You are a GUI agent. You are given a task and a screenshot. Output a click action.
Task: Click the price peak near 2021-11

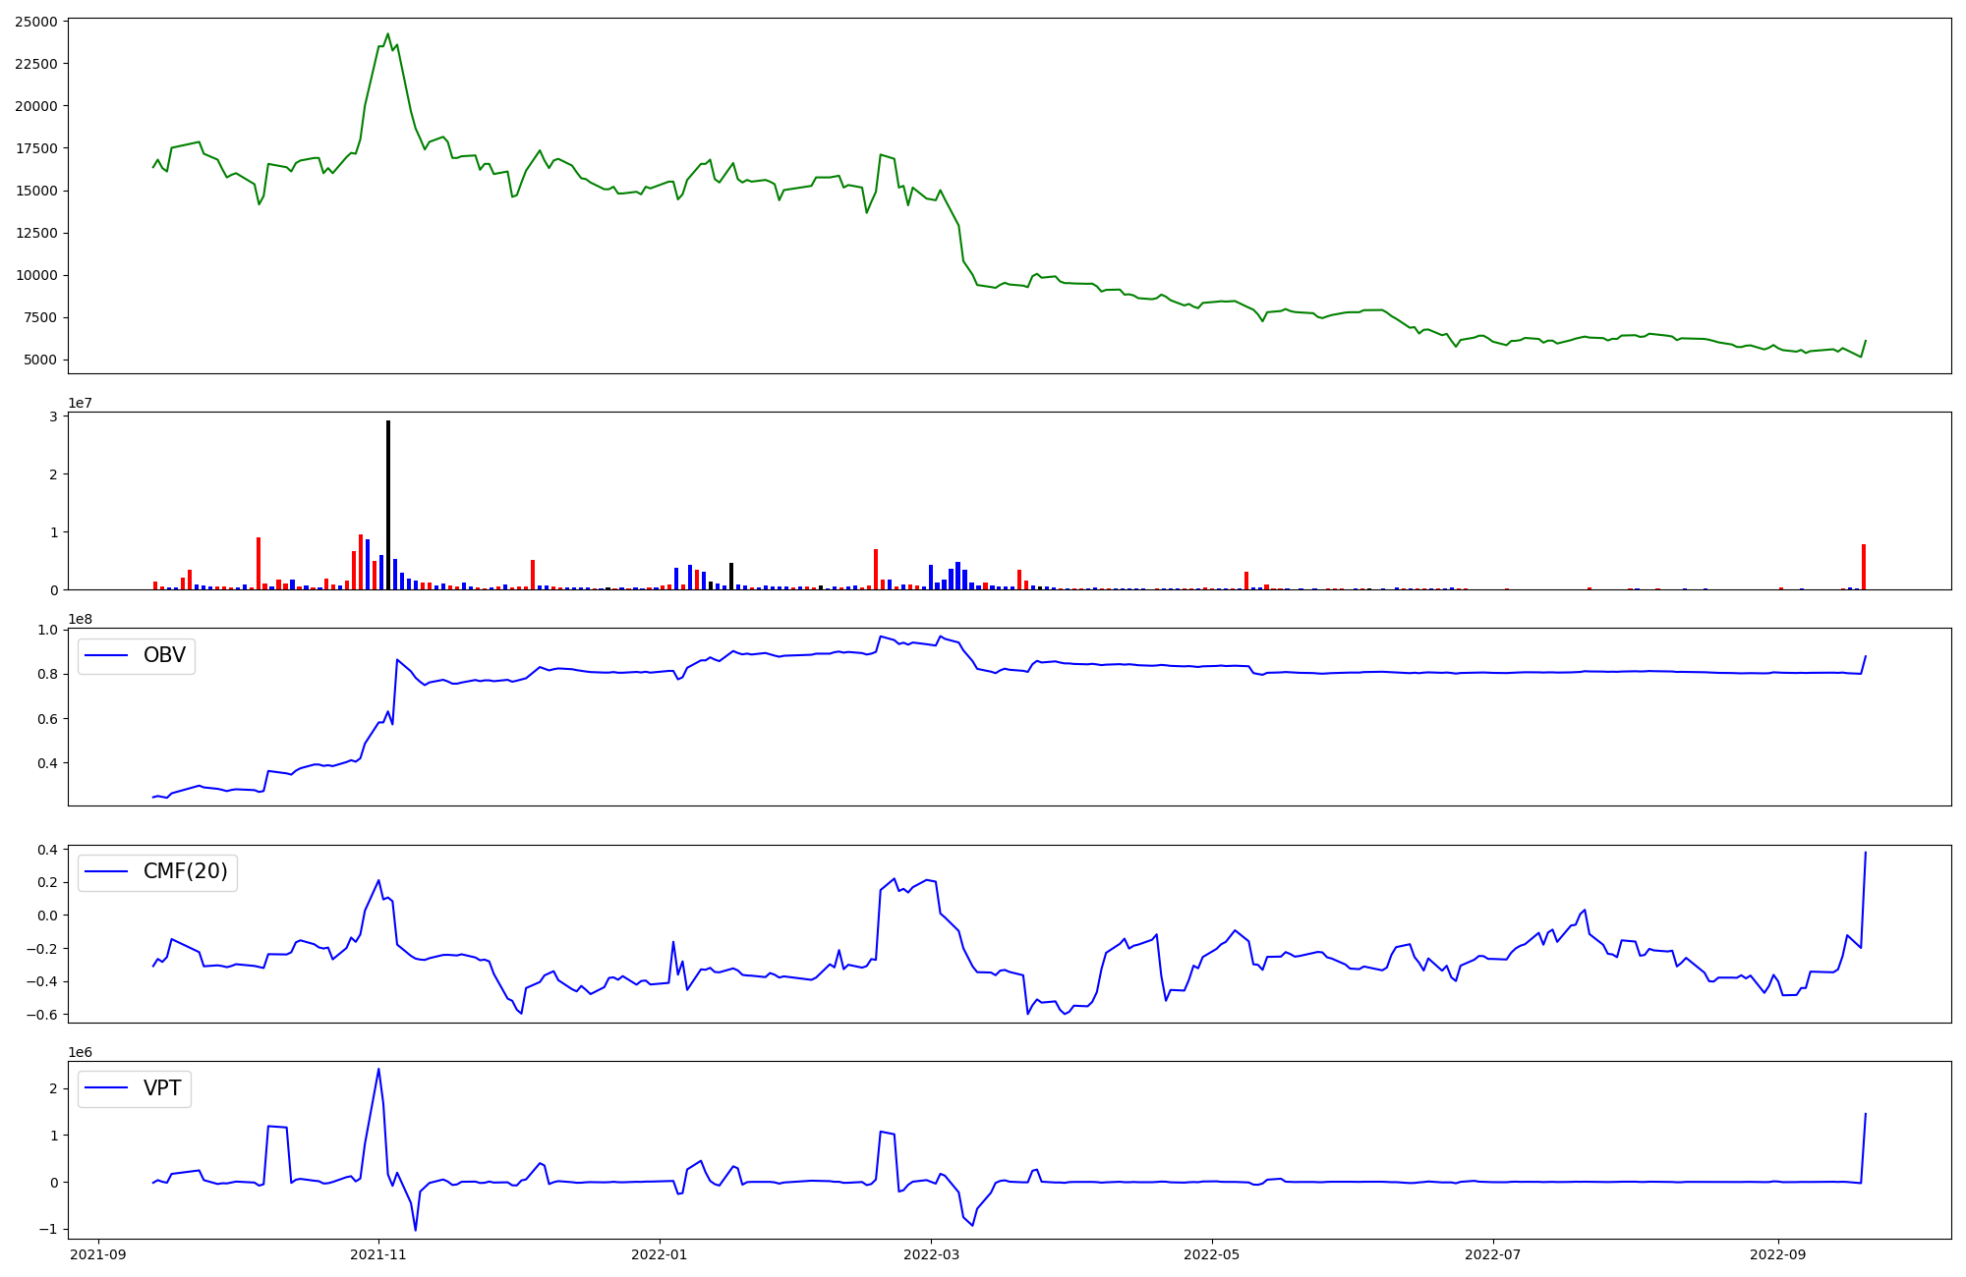click(x=387, y=34)
